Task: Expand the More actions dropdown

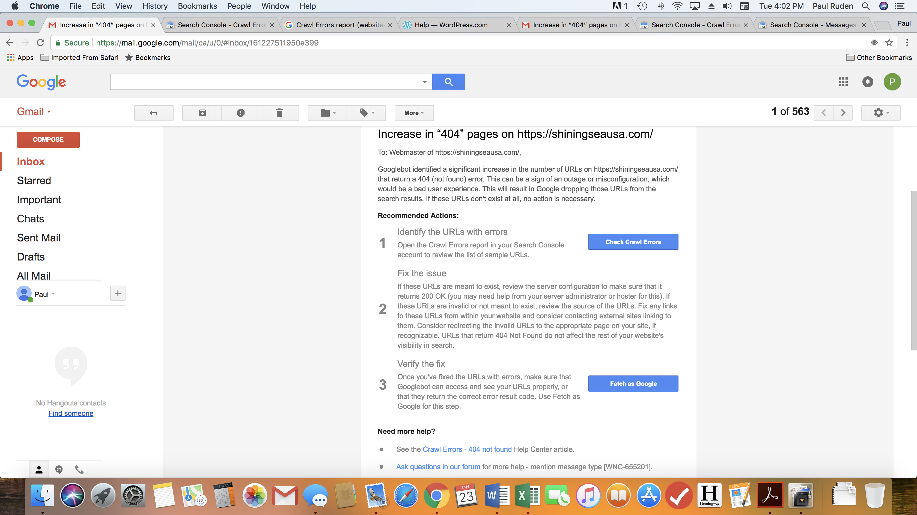Action: [x=414, y=113]
